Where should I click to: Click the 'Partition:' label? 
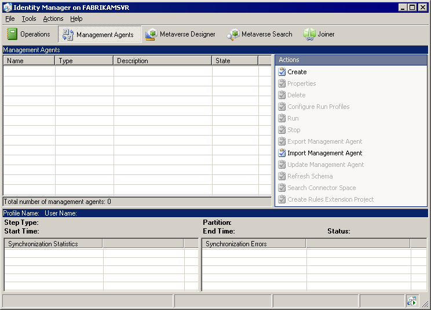click(217, 223)
